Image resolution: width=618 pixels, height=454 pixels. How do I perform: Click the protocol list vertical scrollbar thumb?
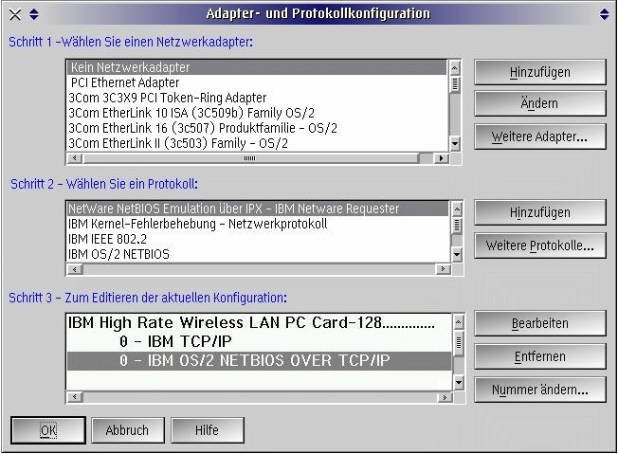coord(457,226)
